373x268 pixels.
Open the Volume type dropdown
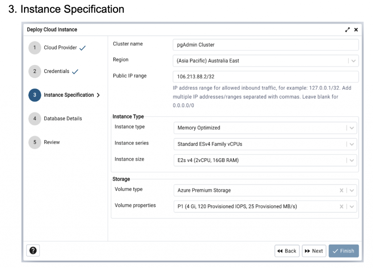[x=352, y=190]
